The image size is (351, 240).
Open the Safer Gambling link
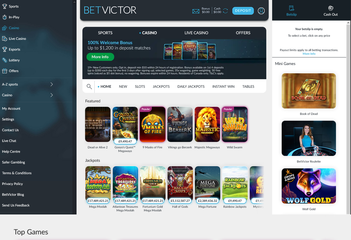(14, 162)
